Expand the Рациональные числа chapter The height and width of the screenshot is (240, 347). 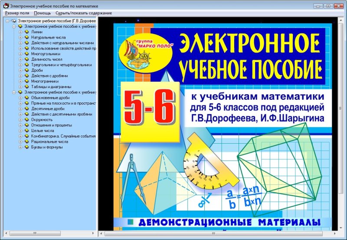(20, 141)
